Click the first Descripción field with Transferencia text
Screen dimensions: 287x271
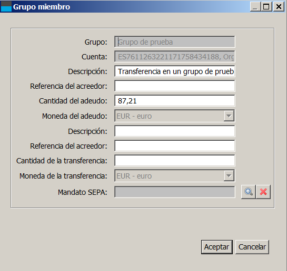pyautogui.click(x=175, y=71)
